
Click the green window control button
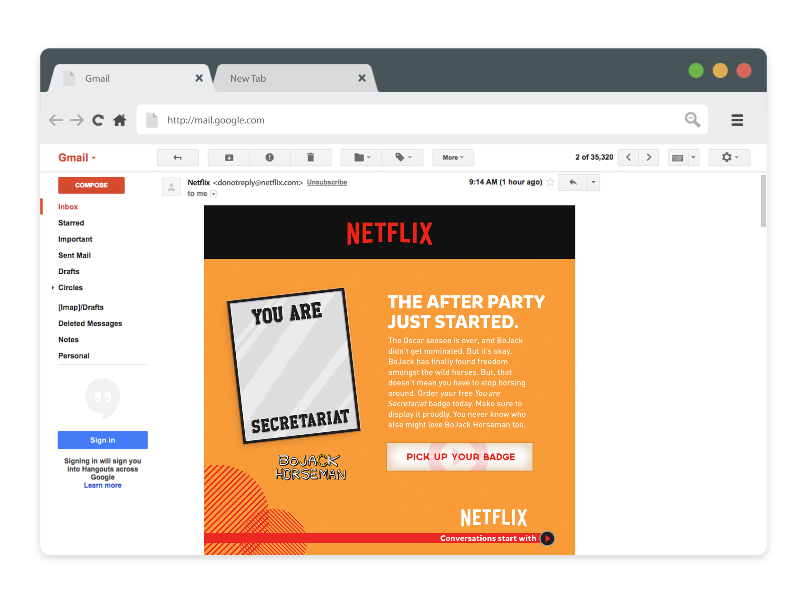(x=696, y=70)
